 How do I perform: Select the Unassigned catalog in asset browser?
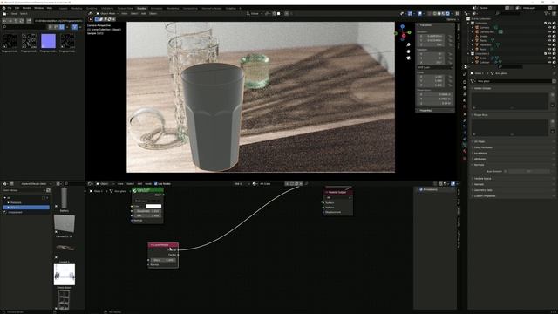15,212
